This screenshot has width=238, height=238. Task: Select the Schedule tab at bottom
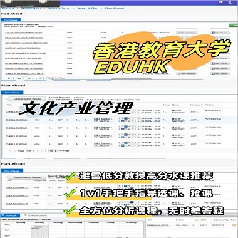click(11, 215)
